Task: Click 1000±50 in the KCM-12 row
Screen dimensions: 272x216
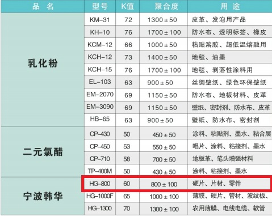Action: click(162, 45)
